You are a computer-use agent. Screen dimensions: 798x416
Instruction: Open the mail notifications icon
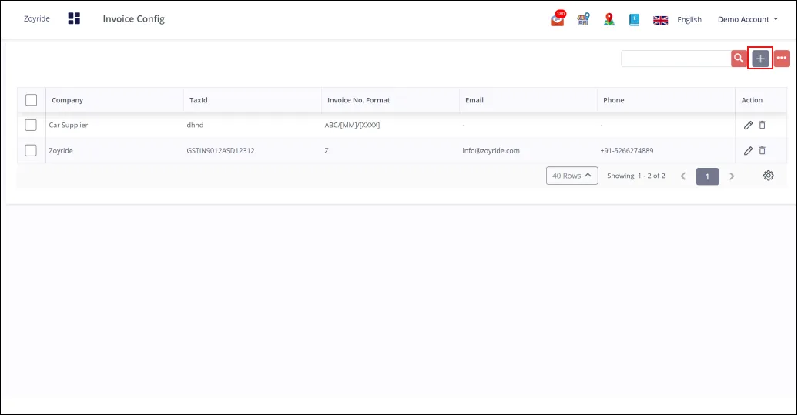[558, 18]
